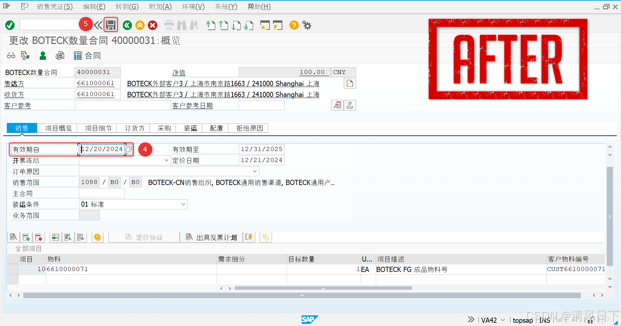Screen dimensions: 621x326
Task: Insert a new item with green plus icon
Action: point(26,237)
